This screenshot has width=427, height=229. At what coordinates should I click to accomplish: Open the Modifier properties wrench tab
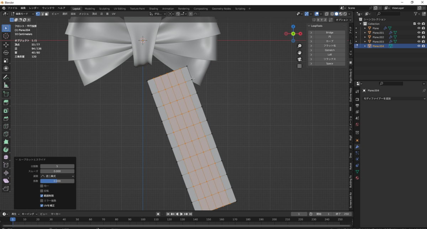coord(357,147)
